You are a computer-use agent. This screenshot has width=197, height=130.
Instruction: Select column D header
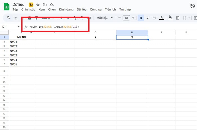pyautogui.click(x=132, y=32)
